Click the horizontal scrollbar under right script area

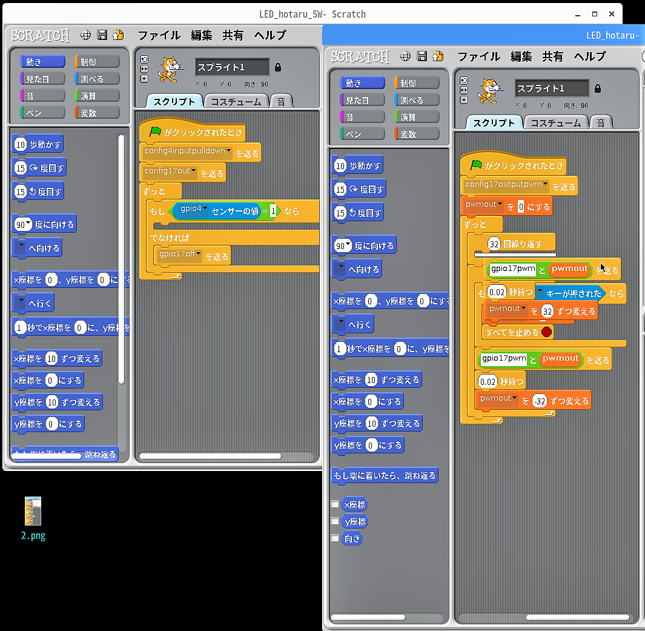[578, 617]
